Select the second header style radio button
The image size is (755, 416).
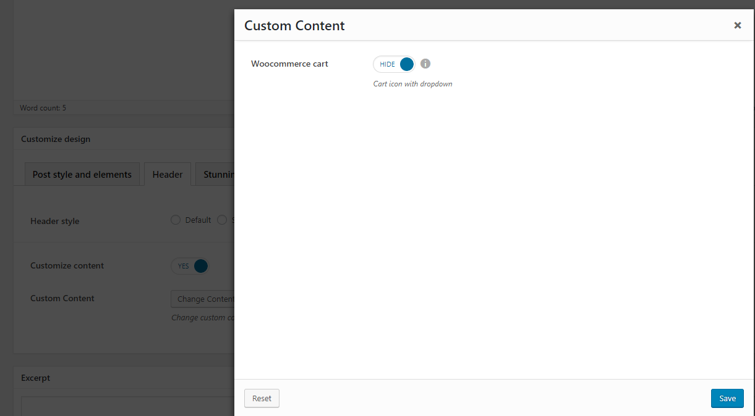(222, 220)
